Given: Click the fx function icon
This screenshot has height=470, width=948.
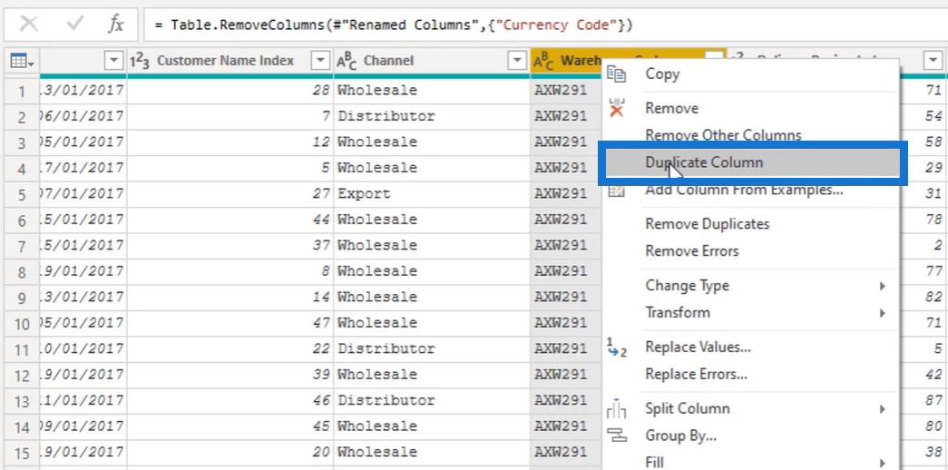Looking at the screenshot, I should 115,24.
